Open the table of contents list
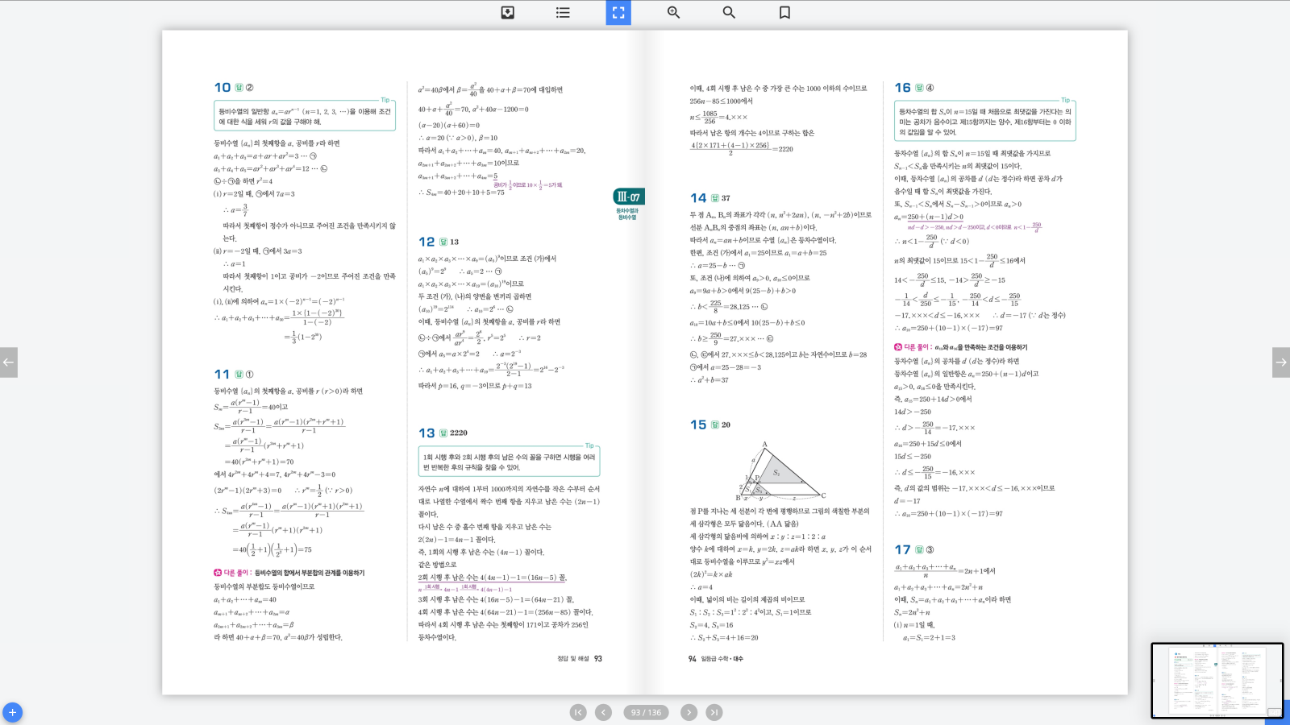The width and height of the screenshot is (1290, 725). coord(563,12)
